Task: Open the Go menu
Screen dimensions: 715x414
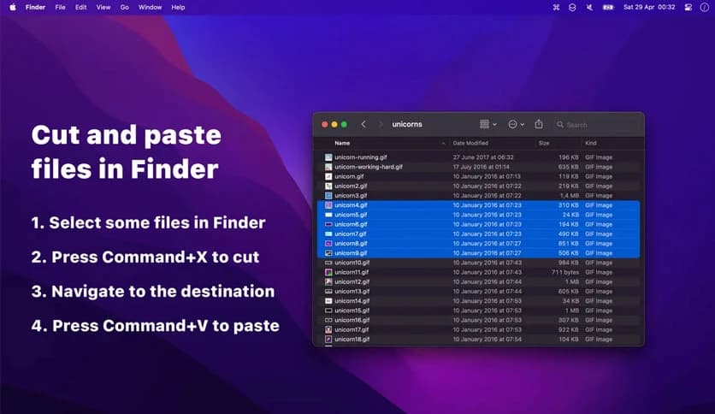Action: tap(125, 8)
